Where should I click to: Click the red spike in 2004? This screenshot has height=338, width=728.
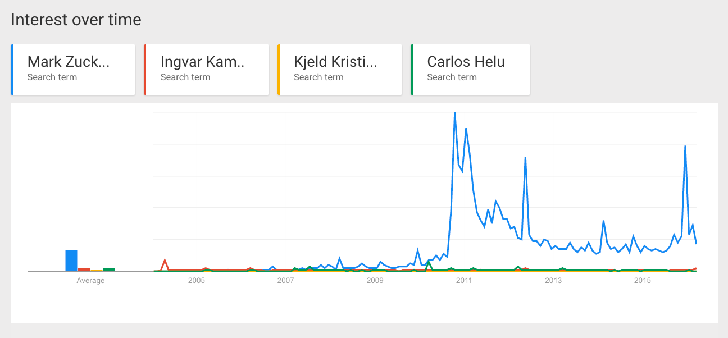165,261
